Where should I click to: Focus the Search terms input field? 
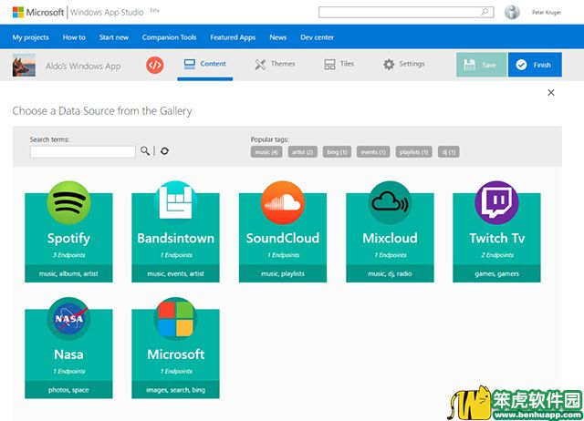83,152
